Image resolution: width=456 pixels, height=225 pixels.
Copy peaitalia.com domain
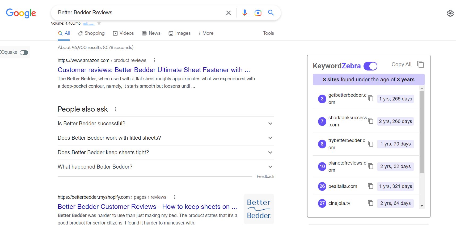click(371, 186)
